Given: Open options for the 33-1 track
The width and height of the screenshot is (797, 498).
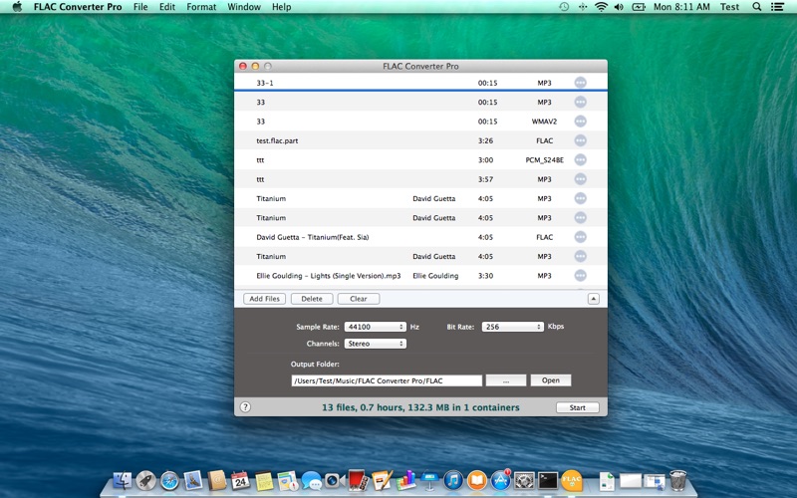Looking at the screenshot, I should click(580, 83).
